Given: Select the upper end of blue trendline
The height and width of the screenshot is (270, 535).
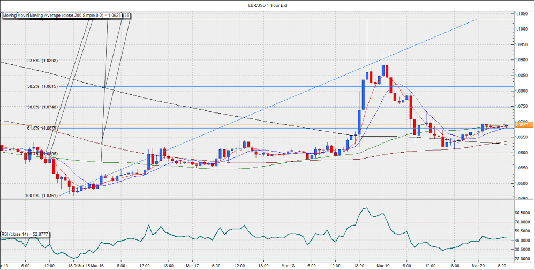Looking at the screenshot, I should point(477,19).
